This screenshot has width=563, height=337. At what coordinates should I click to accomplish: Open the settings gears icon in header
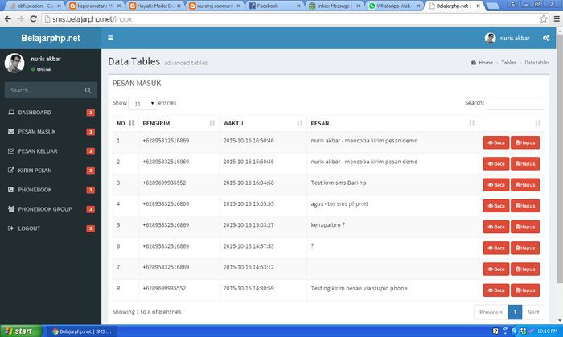tap(546, 38)
